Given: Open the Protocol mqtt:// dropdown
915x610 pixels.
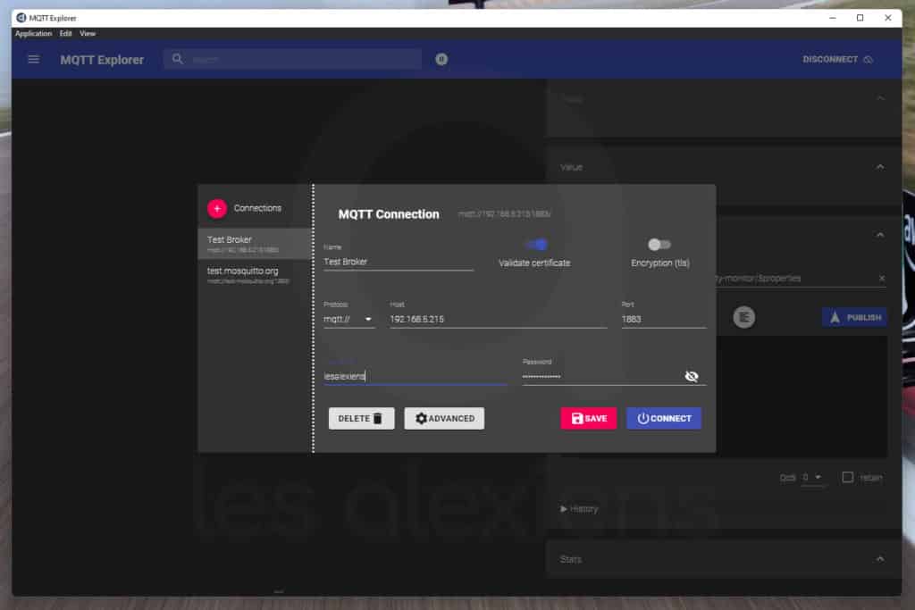Looking at the screenshot, I should coord(348,319).
